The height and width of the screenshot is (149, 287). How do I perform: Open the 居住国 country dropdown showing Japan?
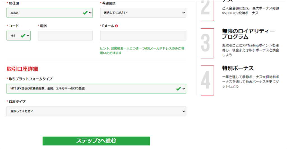[50, 13]
